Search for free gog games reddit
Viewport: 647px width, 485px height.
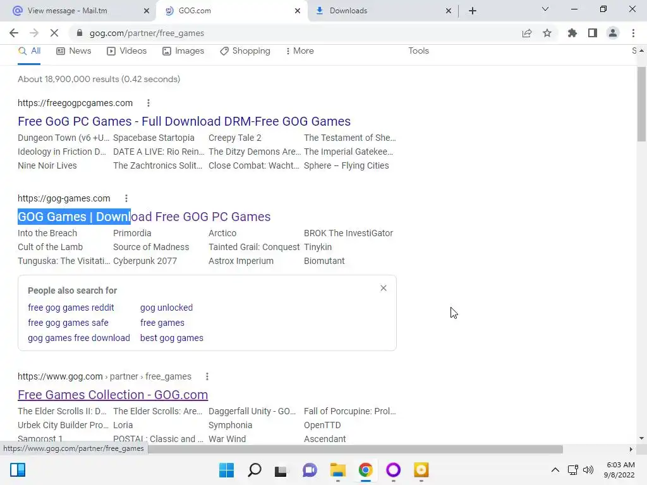(71, 308)
